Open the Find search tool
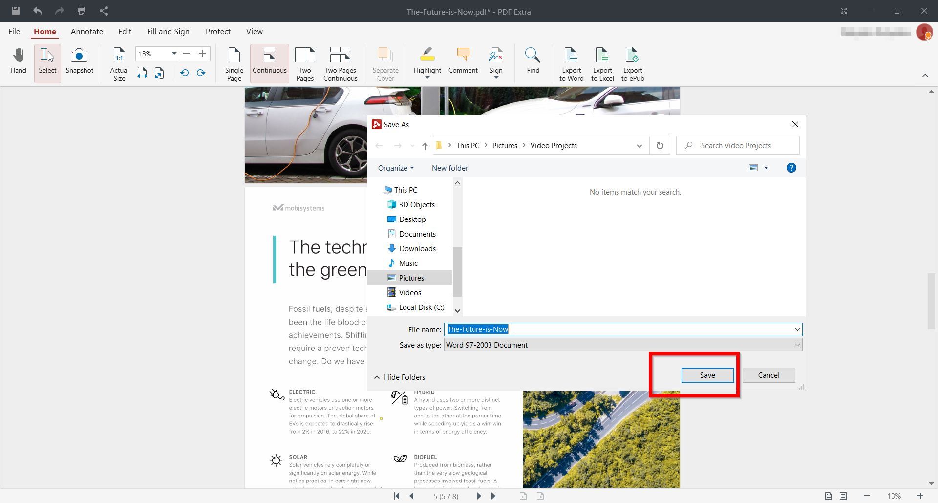This screenshot has height=503, width=938. [533, 62]
